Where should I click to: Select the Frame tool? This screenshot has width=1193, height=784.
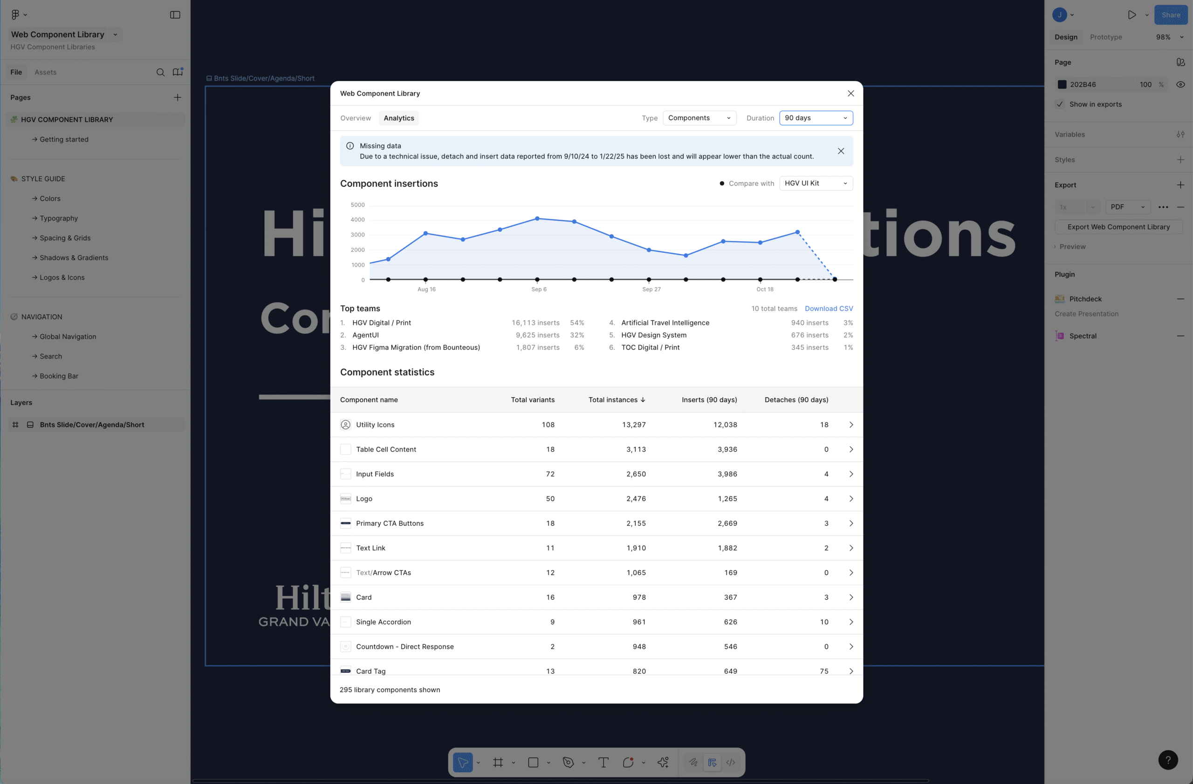click(498, 762)
